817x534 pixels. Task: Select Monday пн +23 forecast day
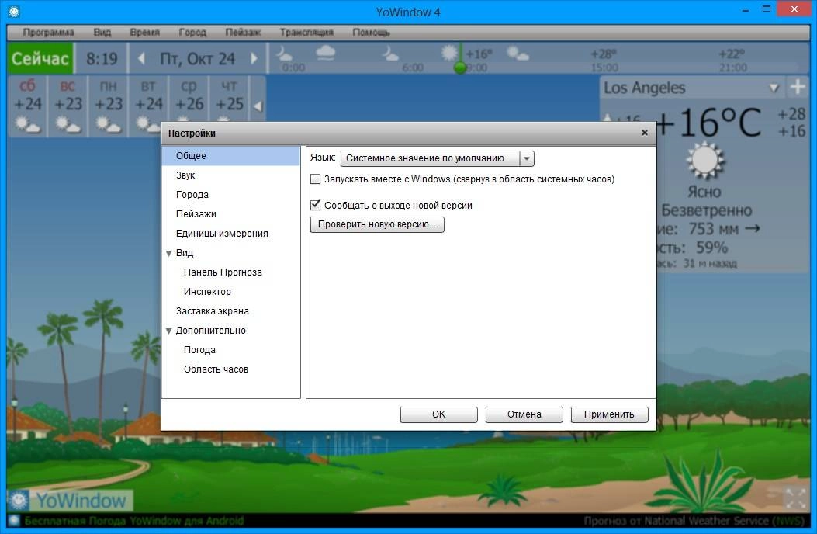click(x=109, y=106)
